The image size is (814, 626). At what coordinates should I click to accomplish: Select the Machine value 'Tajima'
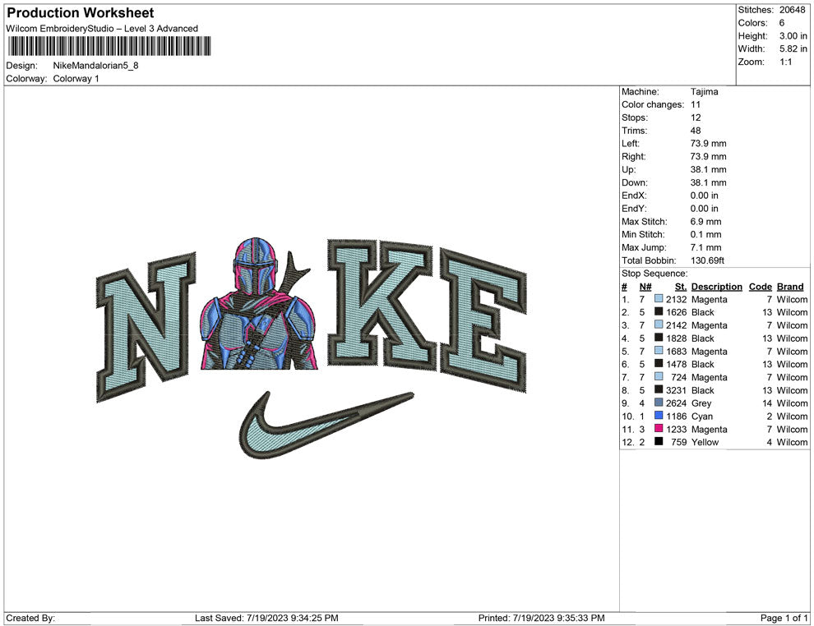click(x=705, y=92)
